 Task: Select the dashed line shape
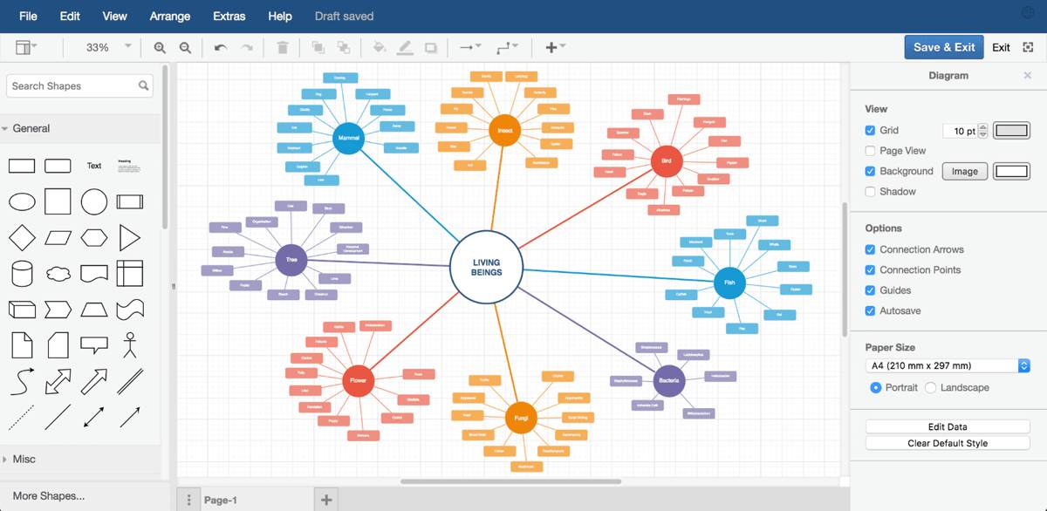point(22,417)
